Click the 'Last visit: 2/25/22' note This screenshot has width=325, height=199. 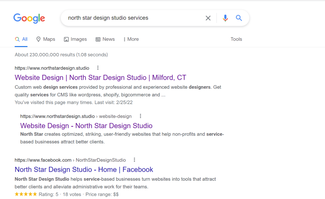point(114,102)
